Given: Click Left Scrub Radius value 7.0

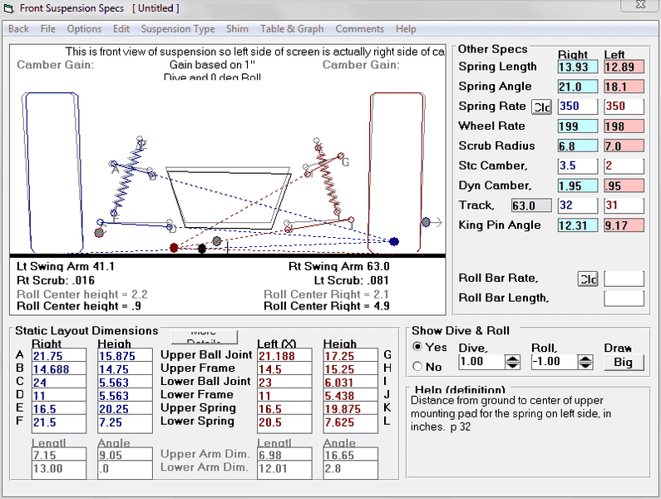Looking at the screenshot, I should click(624, 146).
